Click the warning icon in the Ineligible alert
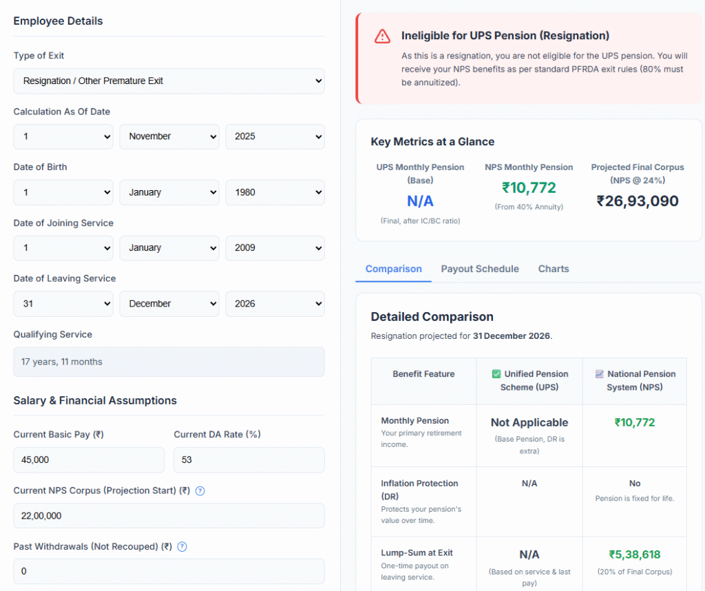 click(382, 37)
